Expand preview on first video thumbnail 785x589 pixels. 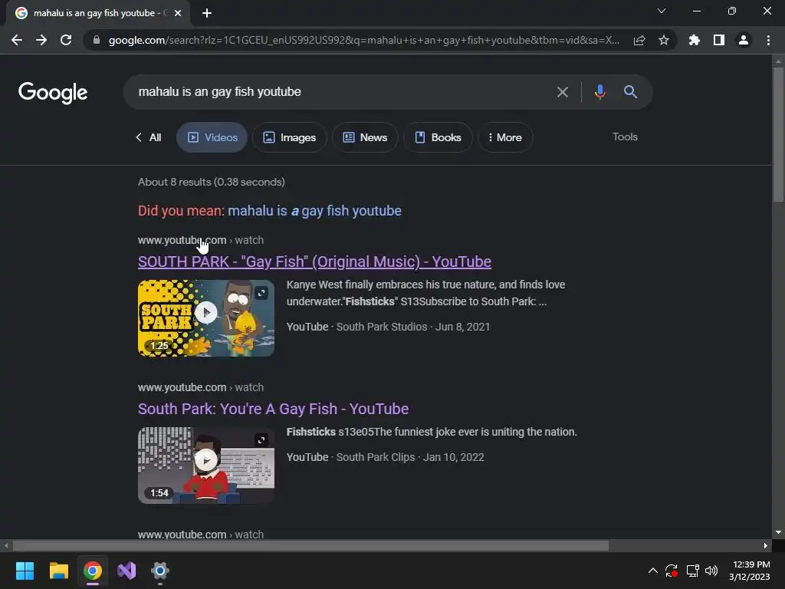[261, 293]
